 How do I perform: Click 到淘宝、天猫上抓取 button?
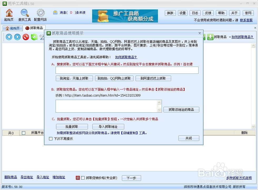[74, 78]
